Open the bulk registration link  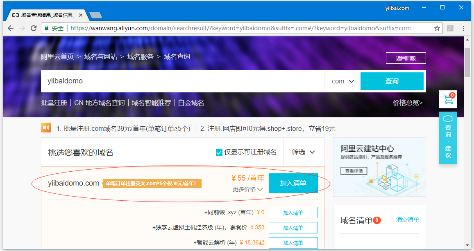(54, 103)
